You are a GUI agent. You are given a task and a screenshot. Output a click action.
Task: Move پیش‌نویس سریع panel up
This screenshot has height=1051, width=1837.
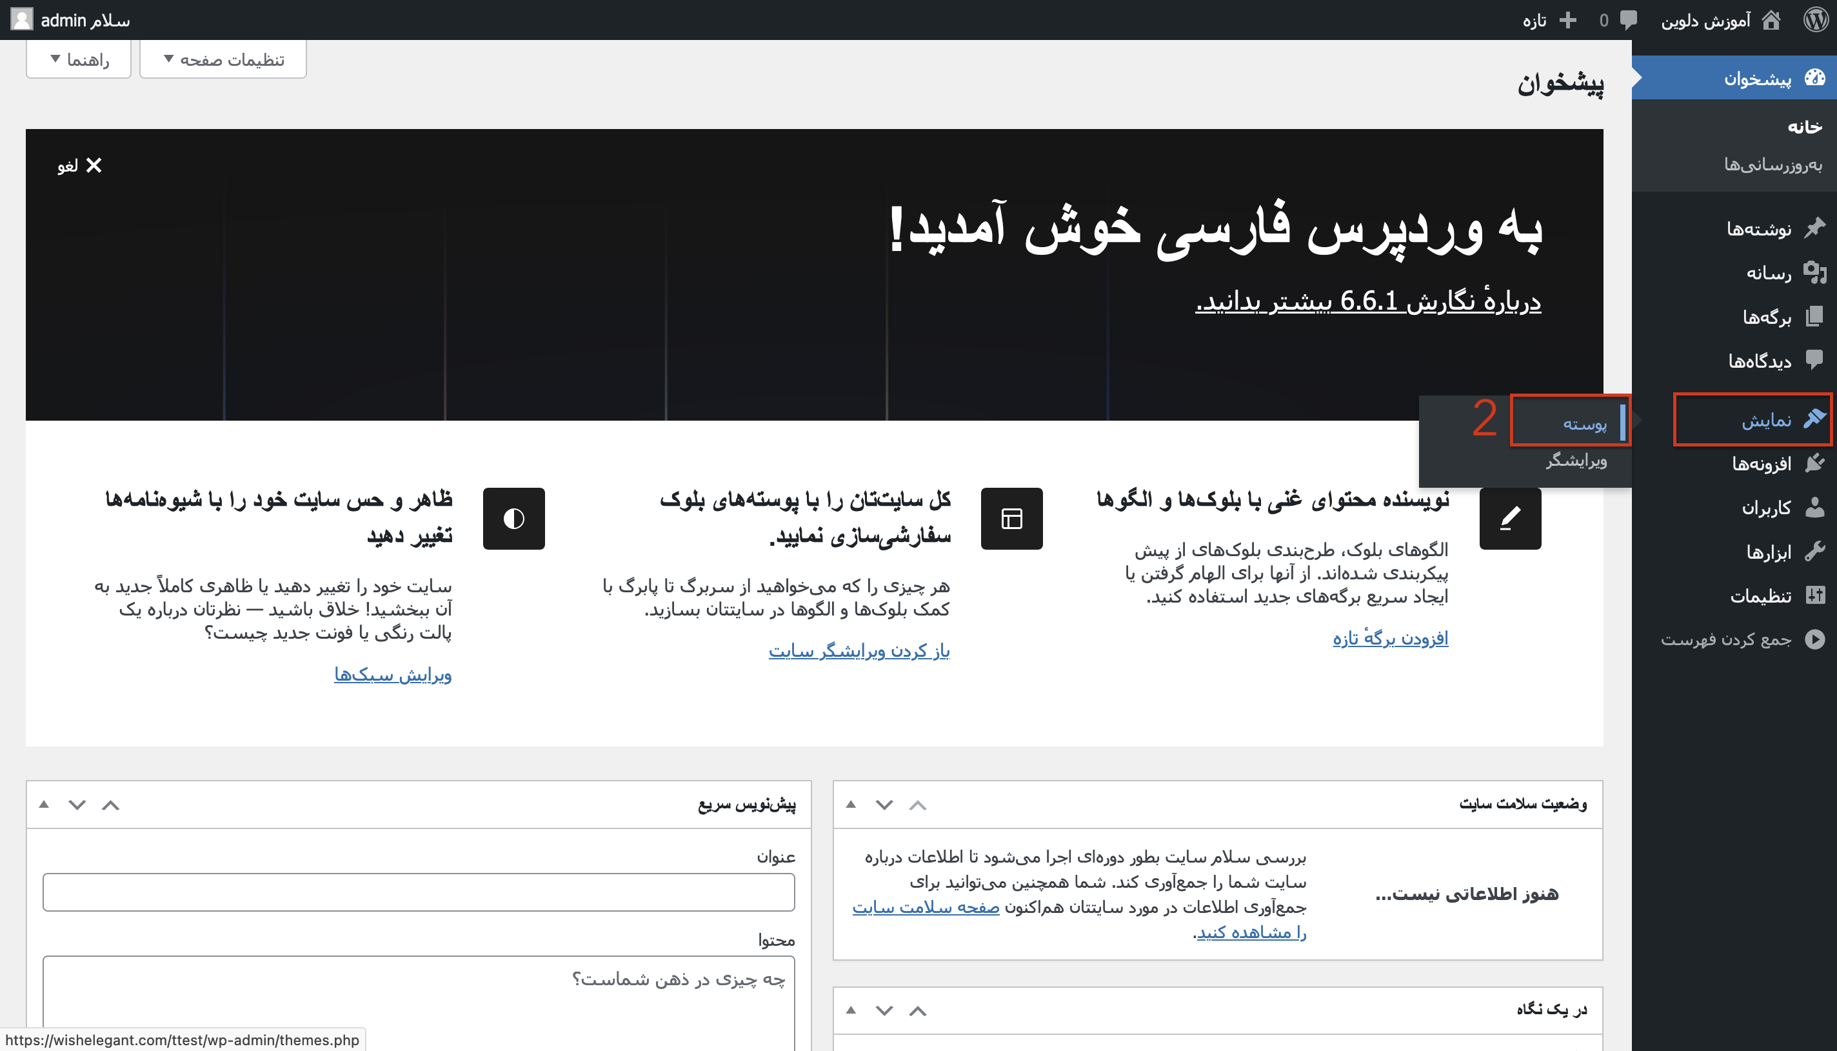[x=110, y=805]
